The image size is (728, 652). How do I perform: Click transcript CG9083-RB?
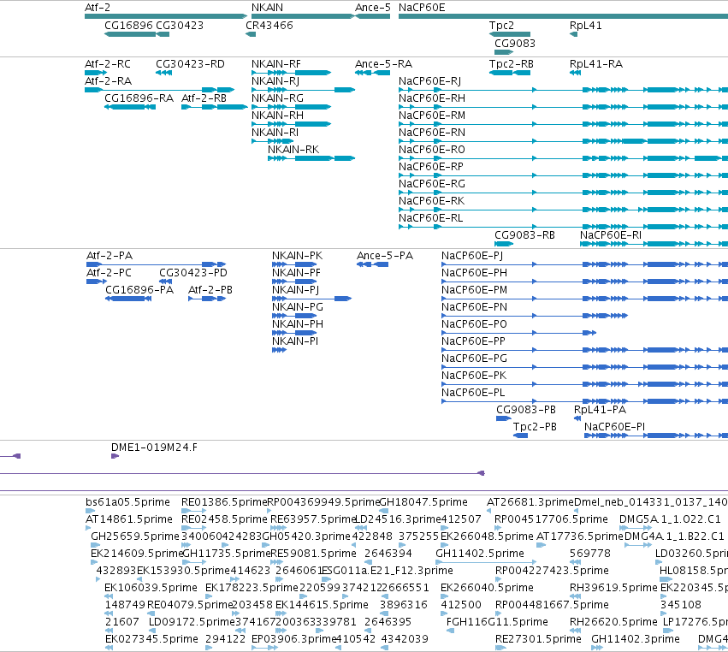click(x=524, y=235)
